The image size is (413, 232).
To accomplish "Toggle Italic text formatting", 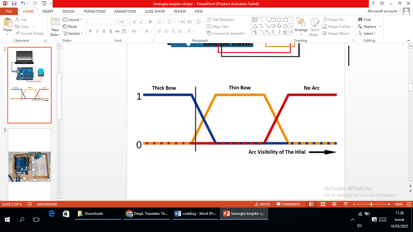I will [x=97, y=31].
